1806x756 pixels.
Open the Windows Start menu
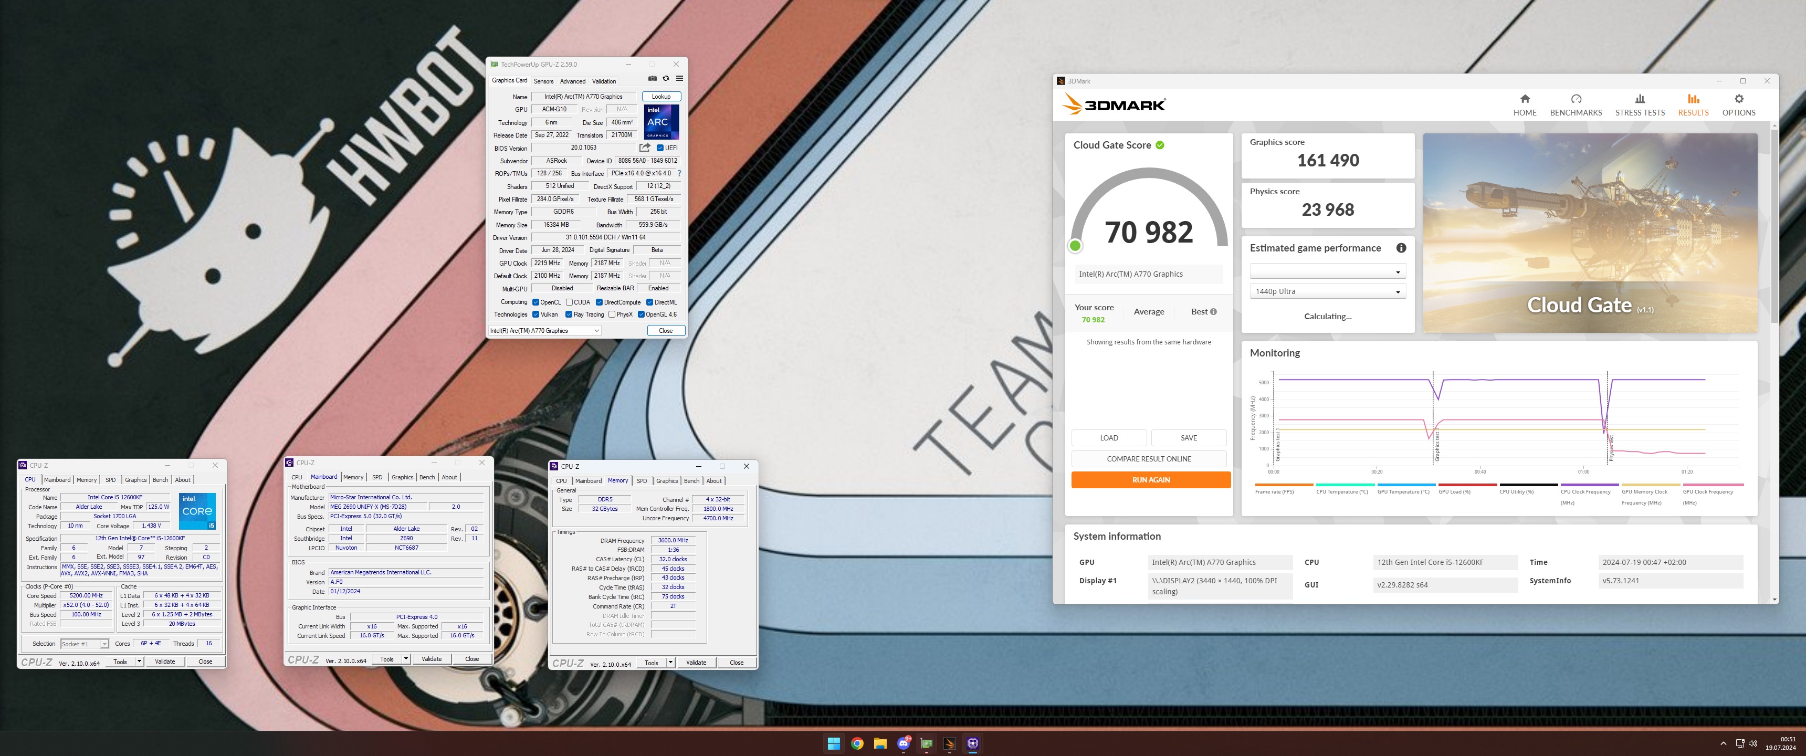pos(833,743)
